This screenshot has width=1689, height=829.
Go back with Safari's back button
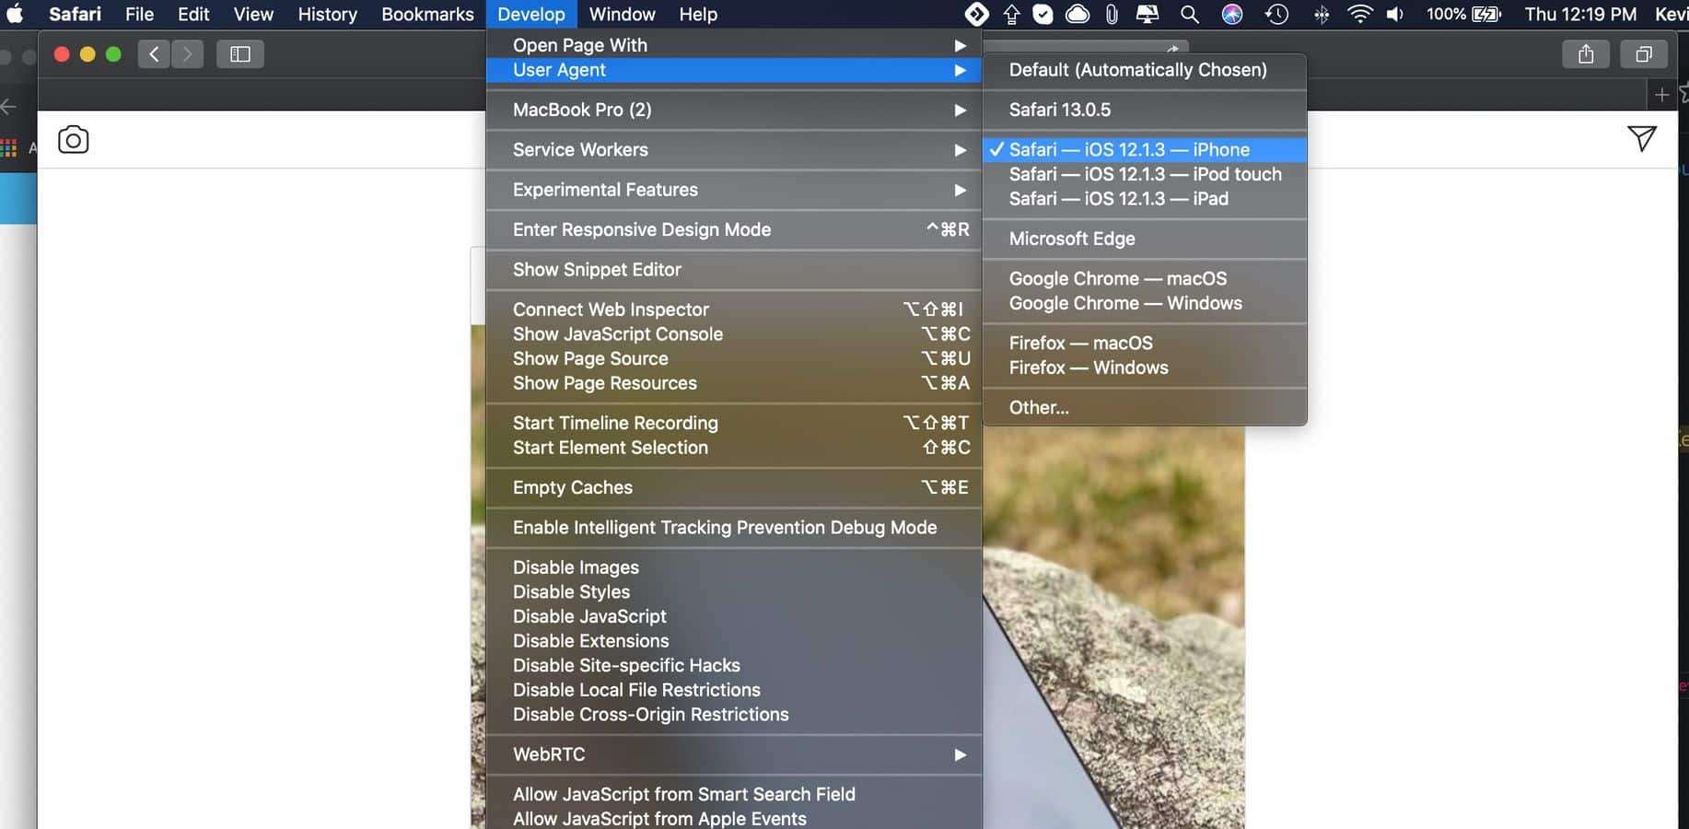point(154,54)
